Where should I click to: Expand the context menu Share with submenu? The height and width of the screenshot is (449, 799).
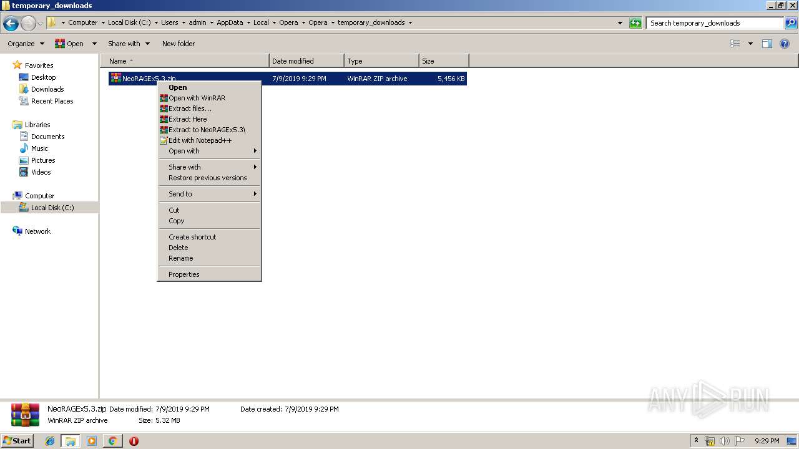click(209, 167)
